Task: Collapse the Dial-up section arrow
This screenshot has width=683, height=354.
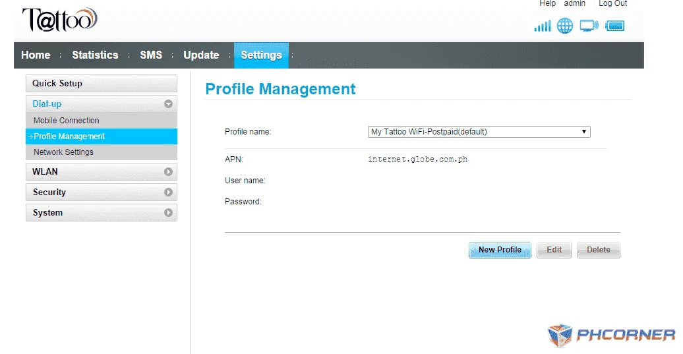Action: point(168,104)
